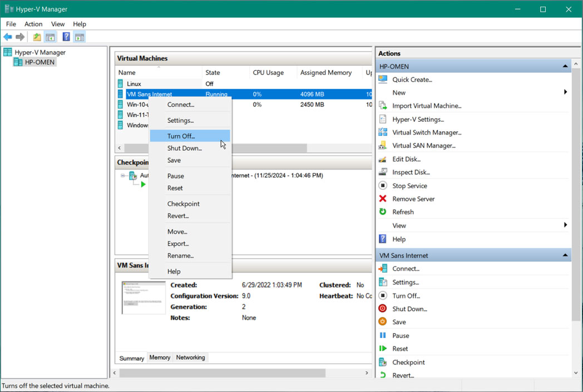Open Virtual SAN Manager icon

[x=383, y=146]
